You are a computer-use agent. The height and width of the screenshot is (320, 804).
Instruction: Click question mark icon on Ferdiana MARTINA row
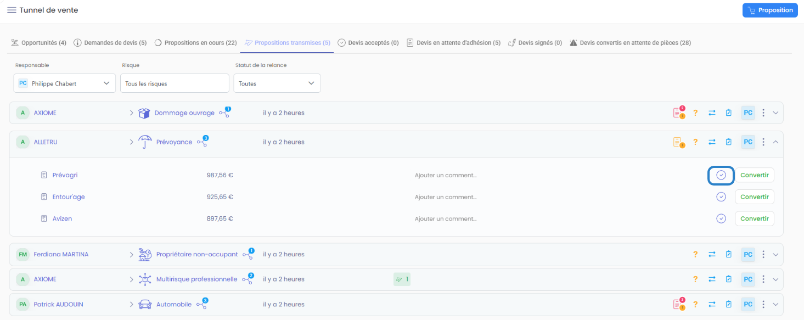695,255
